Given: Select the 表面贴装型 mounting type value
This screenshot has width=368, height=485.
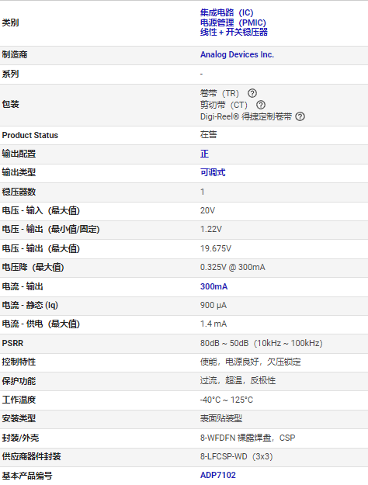Looking at the screenshot, I should pos(221,418).
